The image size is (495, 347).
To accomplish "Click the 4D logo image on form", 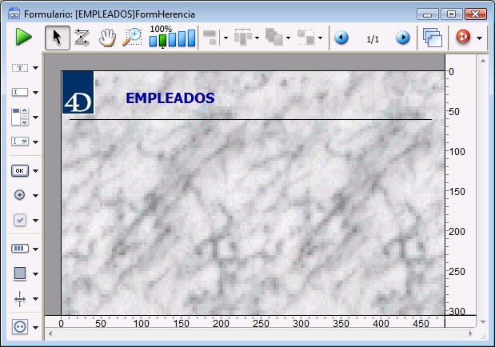I will point(78,92).
